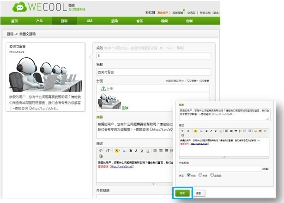Open the font family dropdown in main editor

point(101,151)
